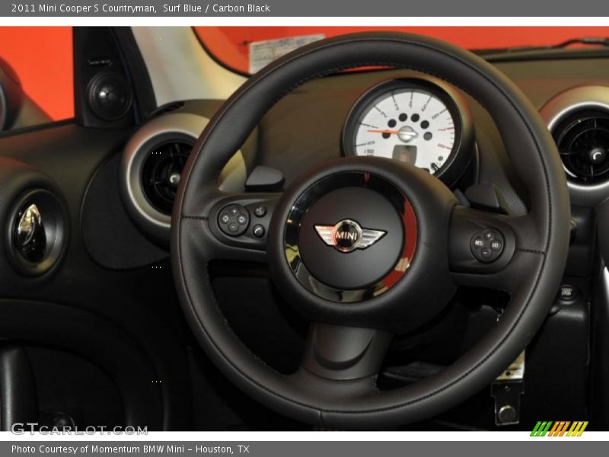Image resolution: width=609 pixels, height=457 pixels.
Task: Click the left round dashboard air vent
Action: [x=165, y=176]
